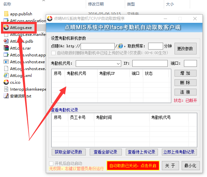Click the 点晴OA URL input field

pyautogui.click(x=97, y=46)
